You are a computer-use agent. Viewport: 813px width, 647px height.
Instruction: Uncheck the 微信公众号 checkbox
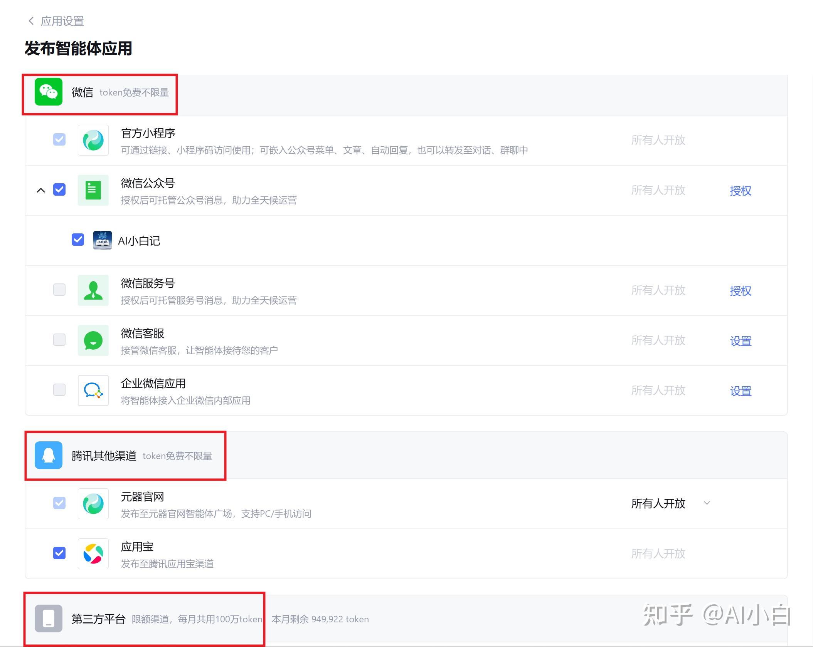(59, 189)
